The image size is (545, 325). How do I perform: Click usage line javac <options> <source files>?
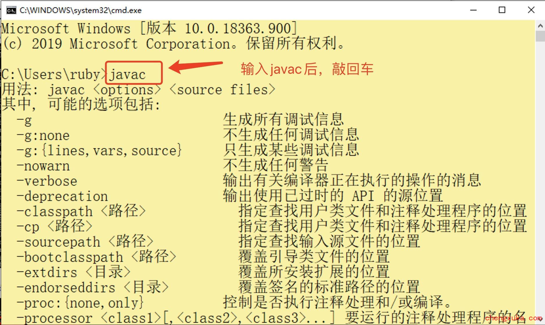coord(138,90)
